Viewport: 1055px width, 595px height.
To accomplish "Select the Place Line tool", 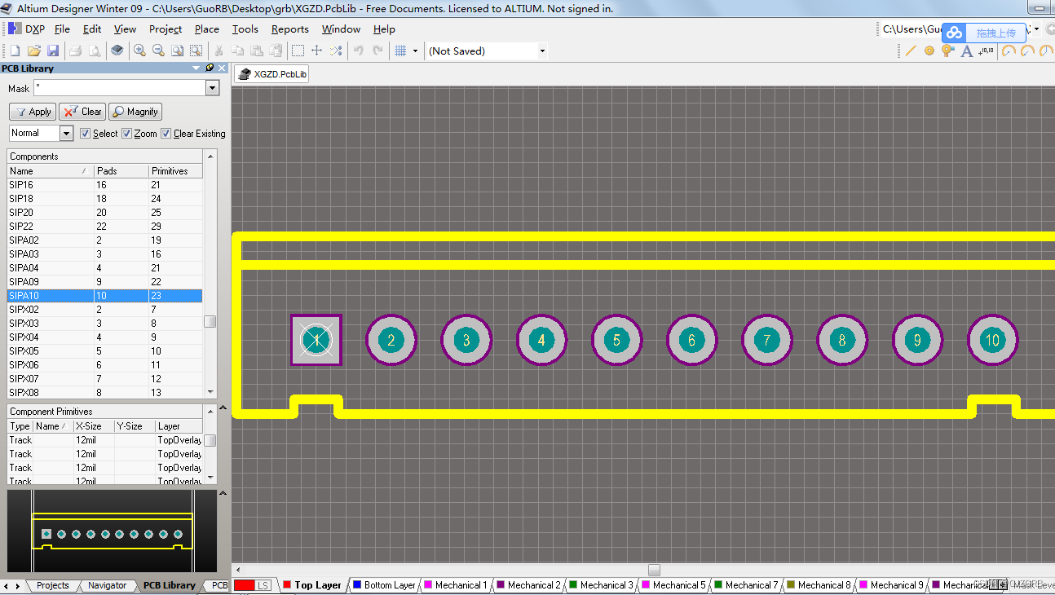I will point(911,51).
